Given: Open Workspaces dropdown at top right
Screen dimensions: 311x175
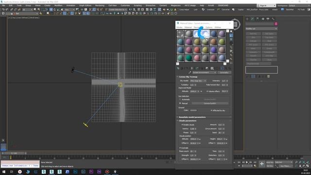Looking at the screenshot, I should 299,5.
